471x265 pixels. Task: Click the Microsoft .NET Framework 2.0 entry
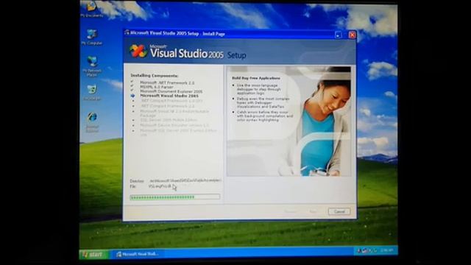[167, 82]
